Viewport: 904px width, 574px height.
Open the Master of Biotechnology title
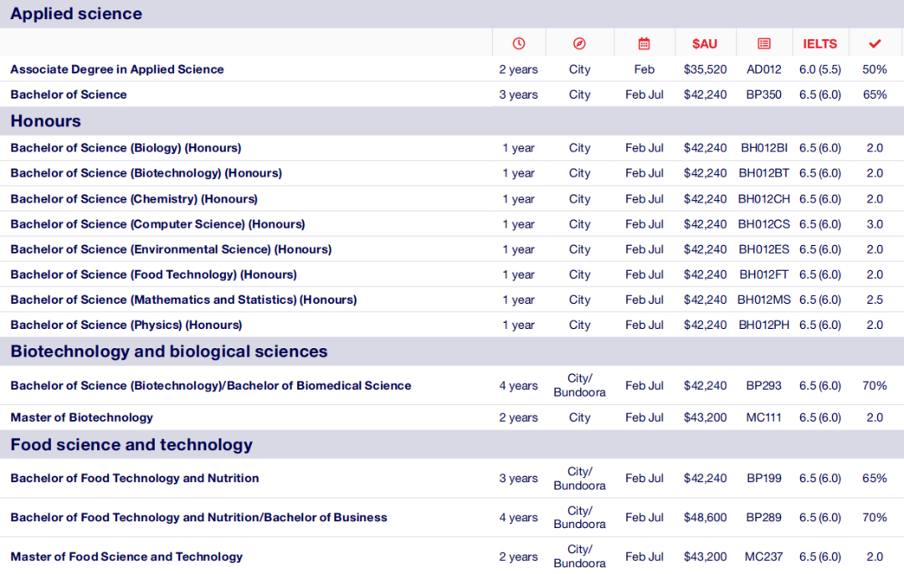pyautogui.click(x=81, y=418)
